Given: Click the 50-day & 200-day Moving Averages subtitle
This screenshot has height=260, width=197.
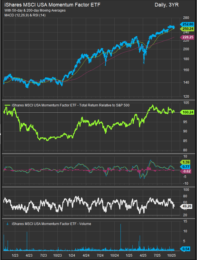Looking at the screenshot, I should pyautogui.click(x=35, y=10).
